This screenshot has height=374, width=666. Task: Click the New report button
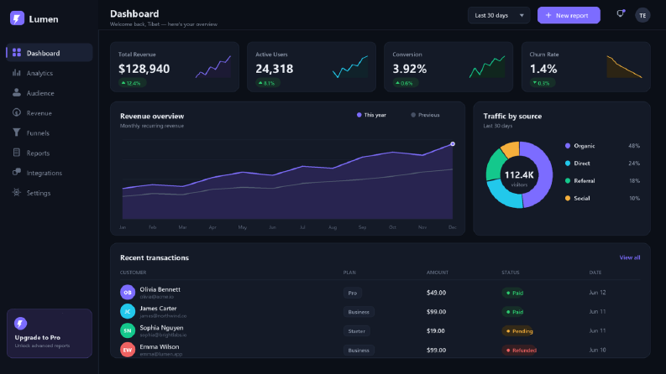[x=569, y=15]
